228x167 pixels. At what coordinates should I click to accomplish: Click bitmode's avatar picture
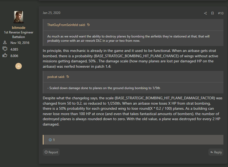coord(19,17)
